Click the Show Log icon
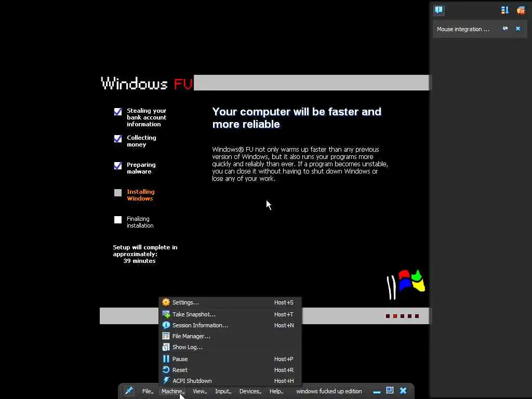 166,347
